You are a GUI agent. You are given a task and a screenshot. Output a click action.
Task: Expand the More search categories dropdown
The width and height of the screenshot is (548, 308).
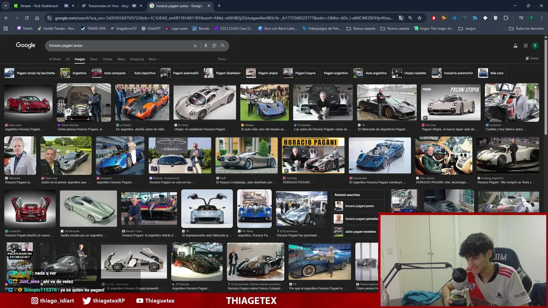pyautogui.click(x=154, y=59)
